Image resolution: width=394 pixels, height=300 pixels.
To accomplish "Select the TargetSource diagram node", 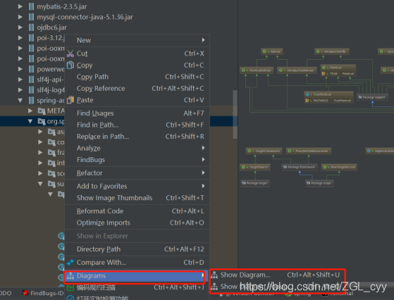I will pyautogui.click(x=255, y=167).
